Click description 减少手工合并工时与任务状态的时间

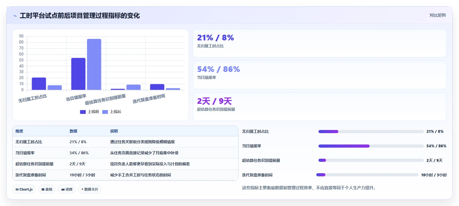pos(140,175)
